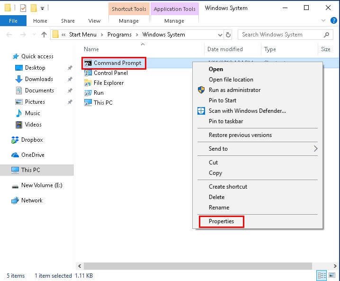Click the Control Panel shortcut icon
The width and height of the screenshot is (340, 281).
coord(88,73)
